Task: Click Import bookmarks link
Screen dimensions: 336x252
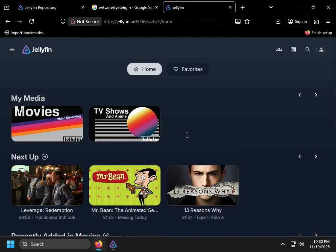Action: 25,33
